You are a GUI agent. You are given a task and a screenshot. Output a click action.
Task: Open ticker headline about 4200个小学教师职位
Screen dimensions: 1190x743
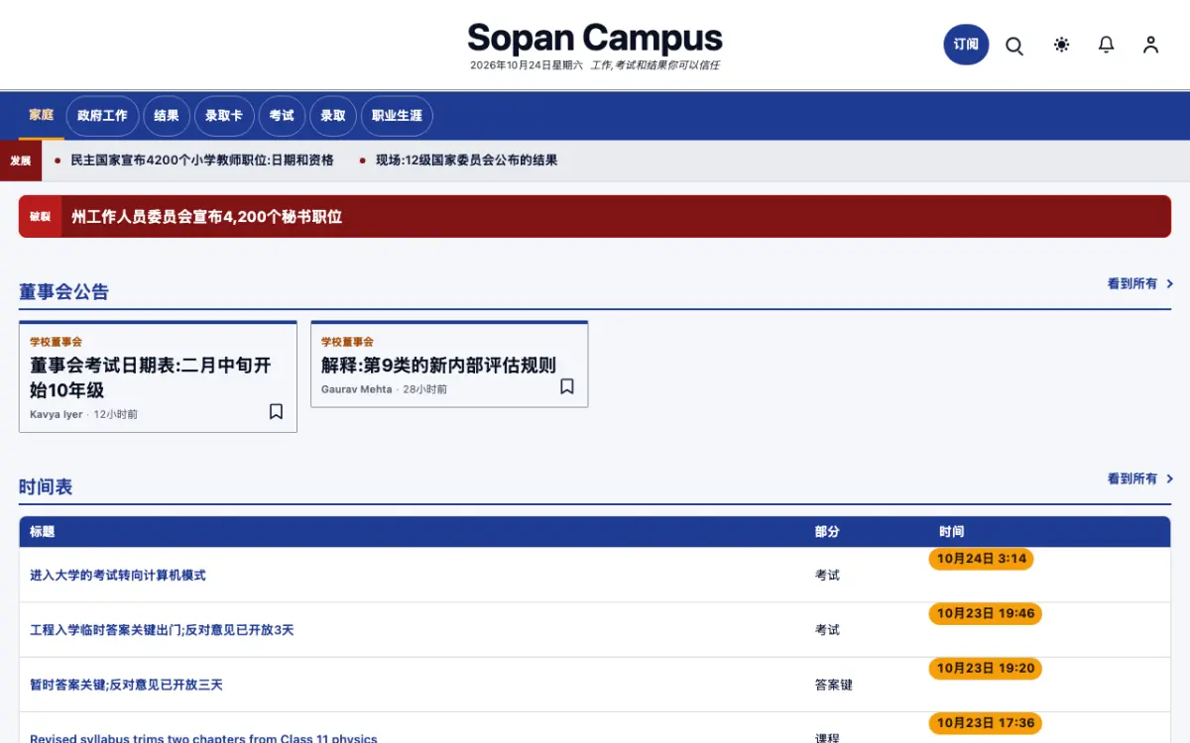click(x=202, y=160)
